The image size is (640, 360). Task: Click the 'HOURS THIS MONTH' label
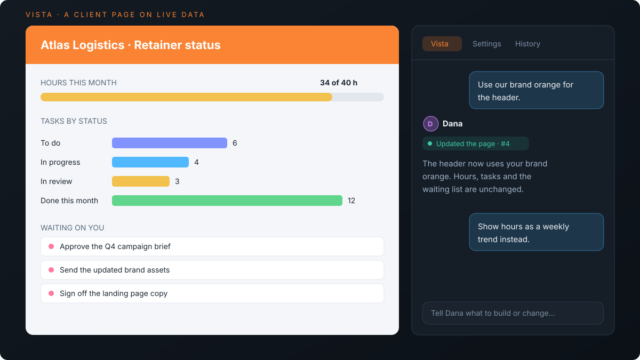pyautogui.click(x=78, y=83)
